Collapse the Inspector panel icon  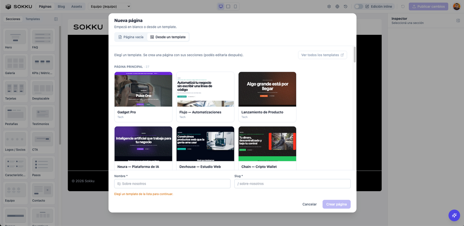point(458,21)
